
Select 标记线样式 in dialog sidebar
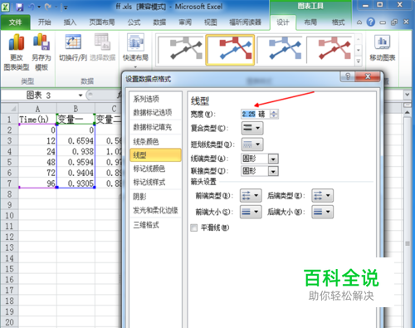[x=155, y=182]
